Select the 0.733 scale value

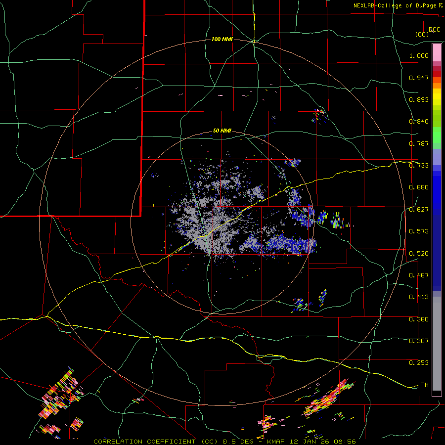(419, 165)
